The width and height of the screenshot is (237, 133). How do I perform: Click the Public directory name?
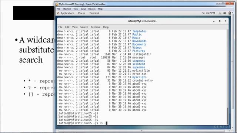coord(137,34)
